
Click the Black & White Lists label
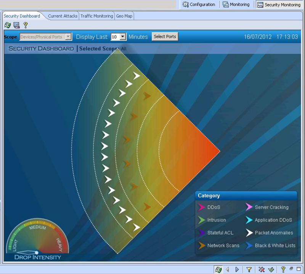pyautogui.click(x=275, y=245)
